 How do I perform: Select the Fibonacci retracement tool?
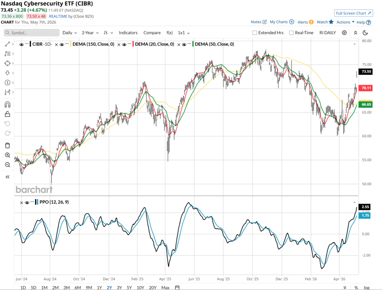[x=7, y=54]
